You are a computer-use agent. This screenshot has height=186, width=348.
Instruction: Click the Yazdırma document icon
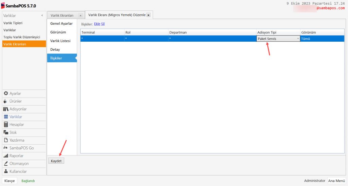[6, 140]
